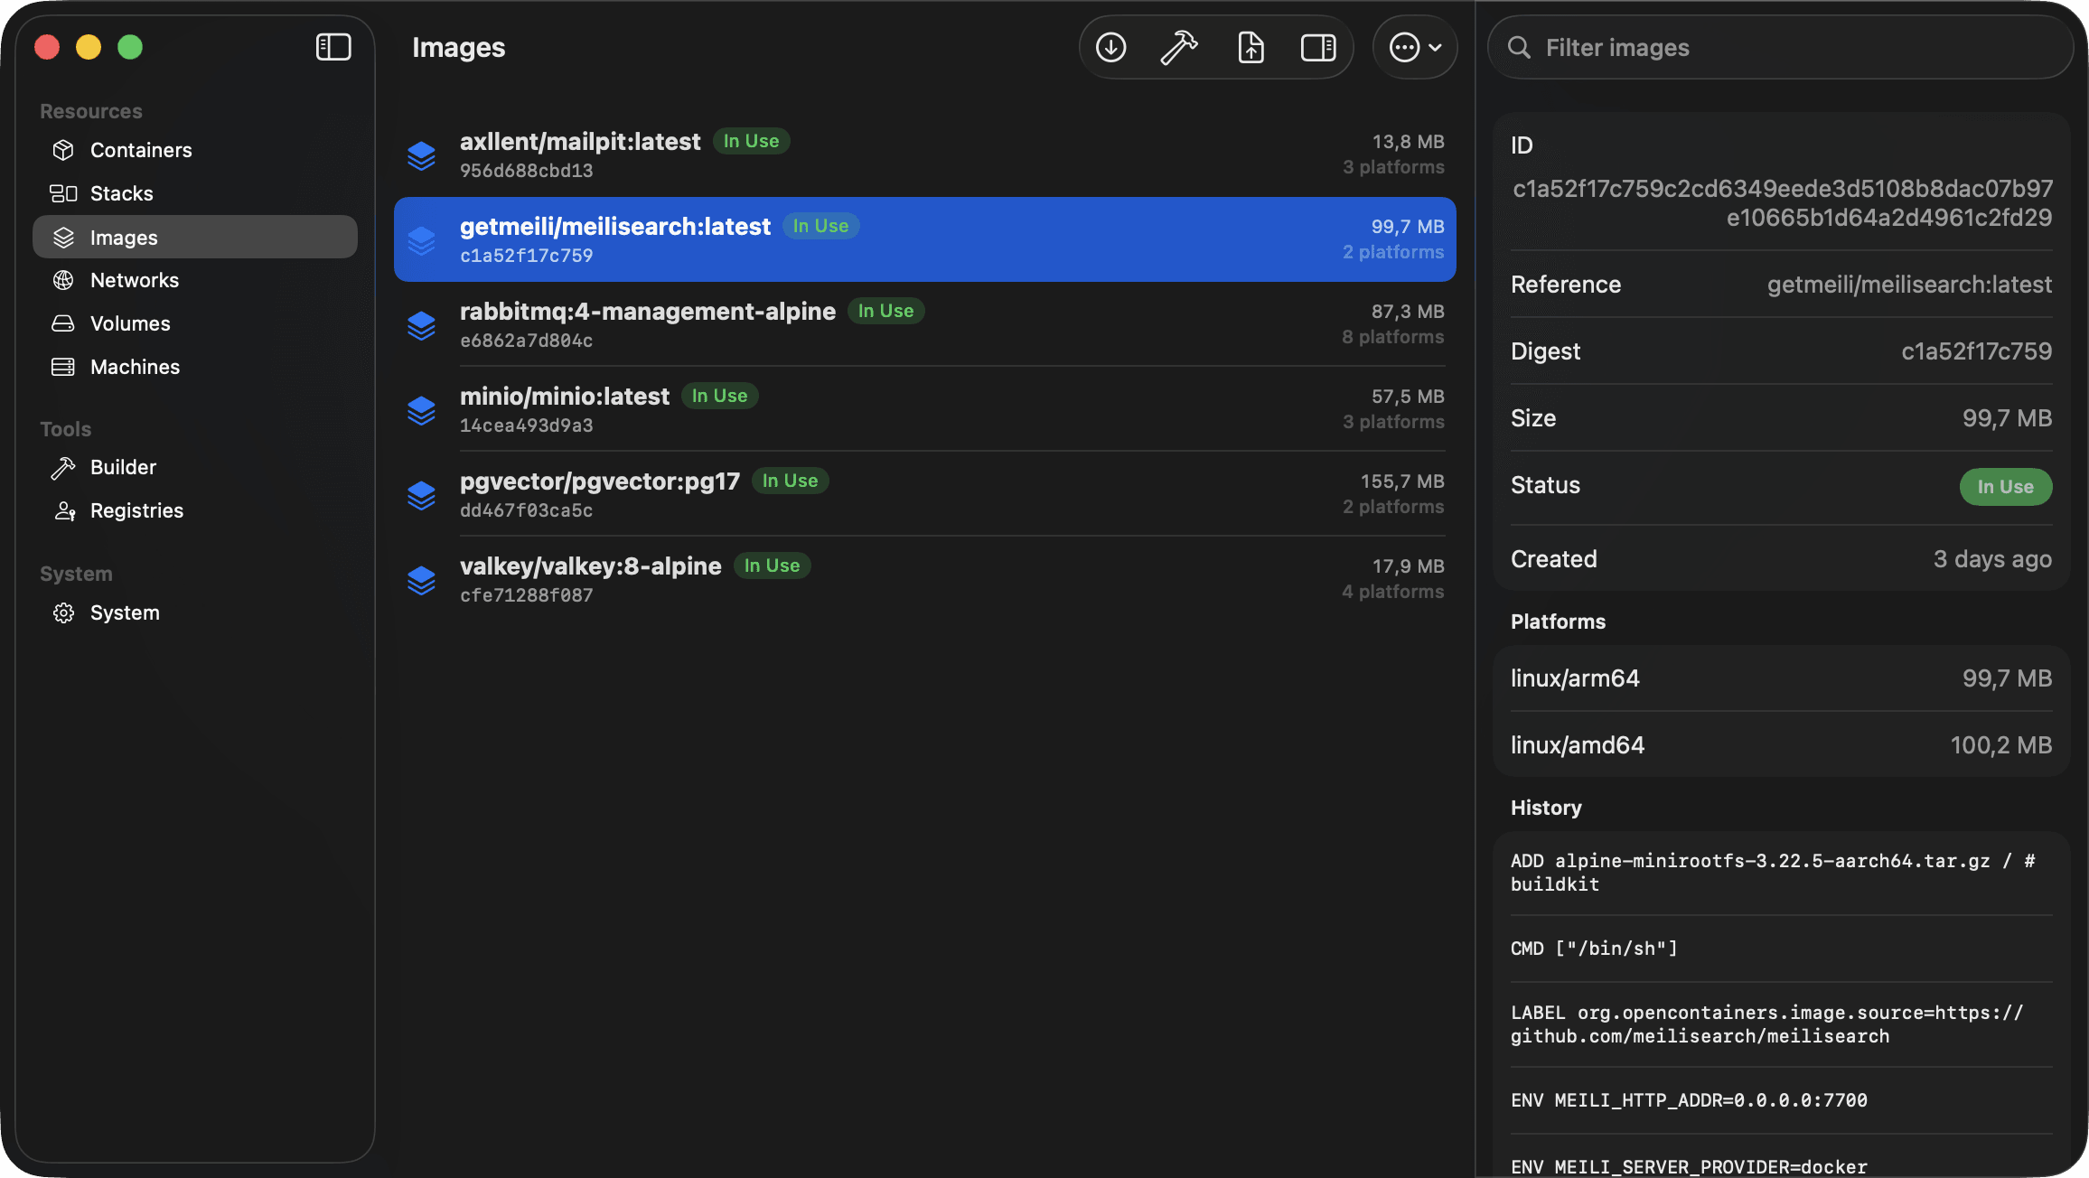Click the layers icon beside valkey

pos(421,580)
